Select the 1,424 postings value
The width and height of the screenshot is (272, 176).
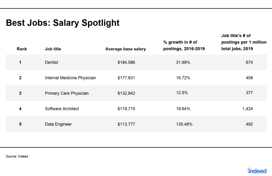248,109
